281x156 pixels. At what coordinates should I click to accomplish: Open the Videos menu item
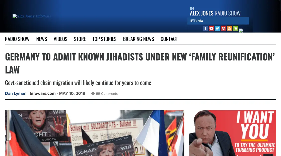pyautogui.click(x=60, y=39)
